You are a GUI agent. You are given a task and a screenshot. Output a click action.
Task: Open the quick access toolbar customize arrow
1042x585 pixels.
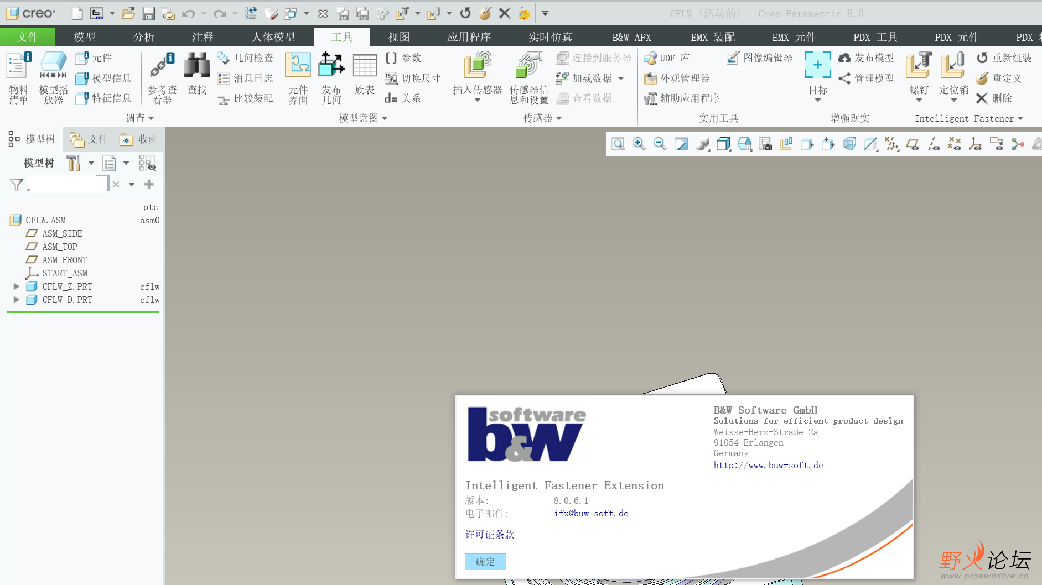545,13
